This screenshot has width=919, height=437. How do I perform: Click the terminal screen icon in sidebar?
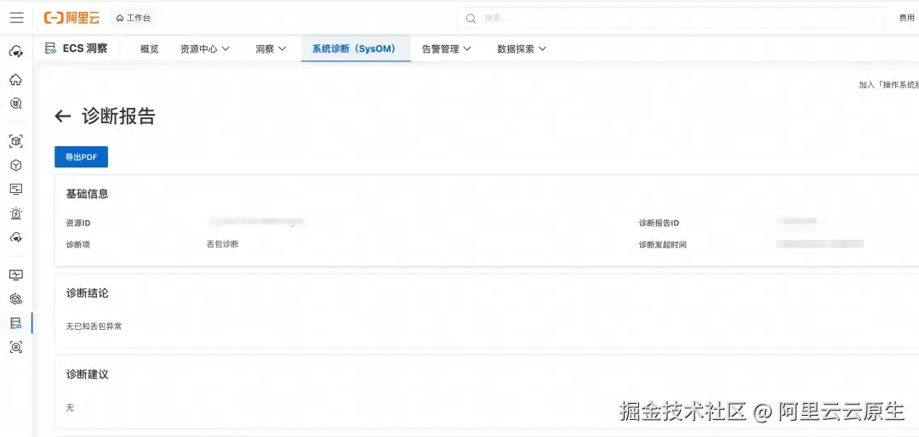click(x=16, y=190)
